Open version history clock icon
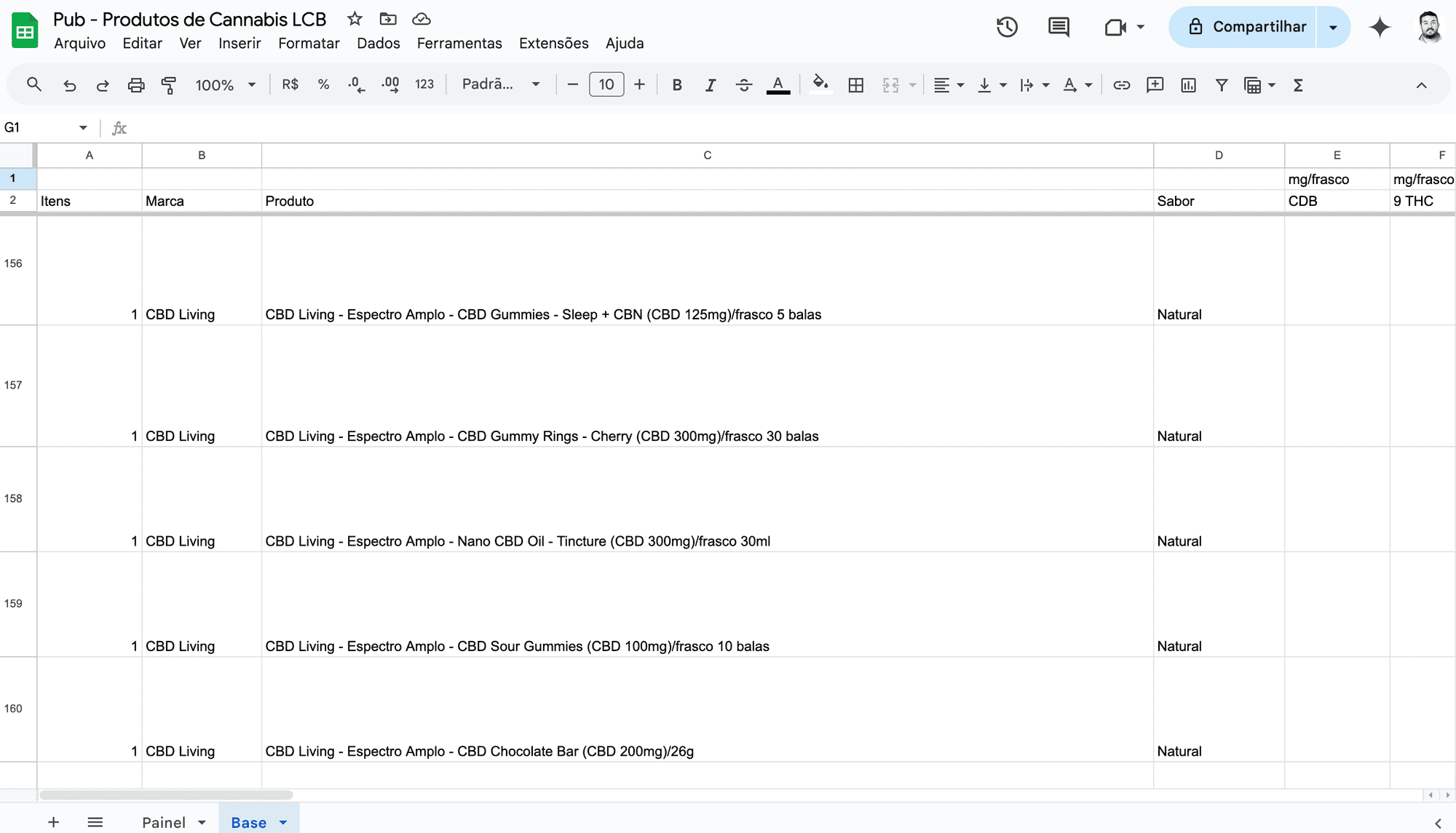 pos(1007,28)
